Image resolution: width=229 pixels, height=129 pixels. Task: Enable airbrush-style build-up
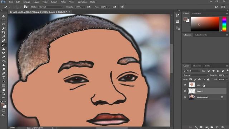tap(114, 7)
